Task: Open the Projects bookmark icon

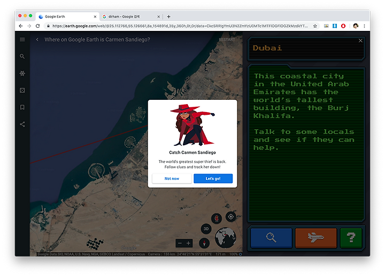Action: click(x=22, y=107)
